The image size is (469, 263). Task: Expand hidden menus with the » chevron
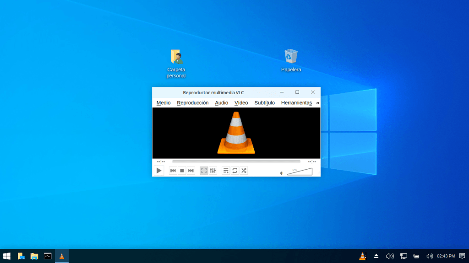coord(317,103)
